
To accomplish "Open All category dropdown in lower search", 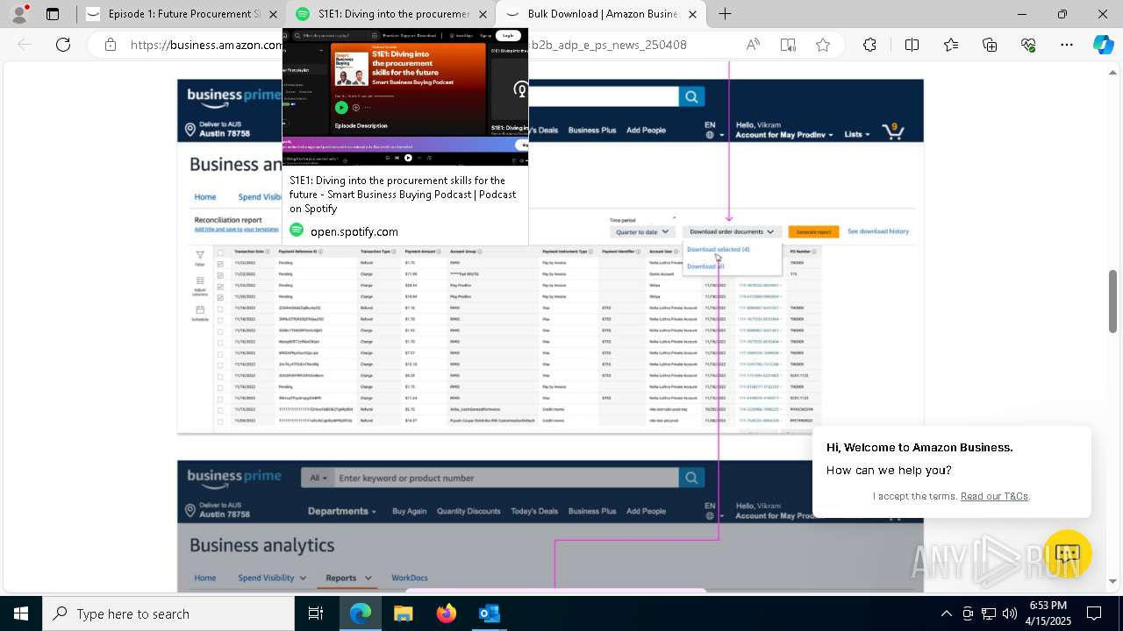I will pos(318,478).
